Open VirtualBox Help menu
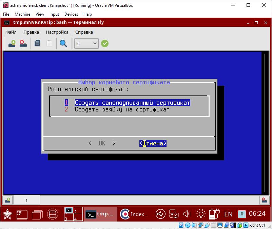The height and width of the screenshot is (229, 272). pos(88,14)
